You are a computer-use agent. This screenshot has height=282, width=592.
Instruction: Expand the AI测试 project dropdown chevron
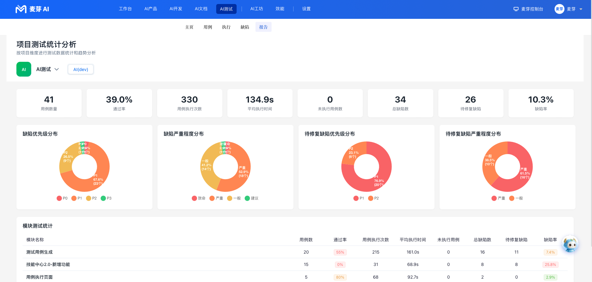pyautogui.click(x=57, y=69)
